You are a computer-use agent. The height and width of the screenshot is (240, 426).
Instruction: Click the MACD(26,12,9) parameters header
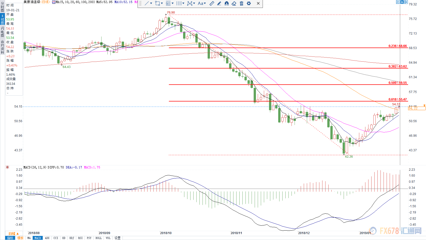point(35,167)
